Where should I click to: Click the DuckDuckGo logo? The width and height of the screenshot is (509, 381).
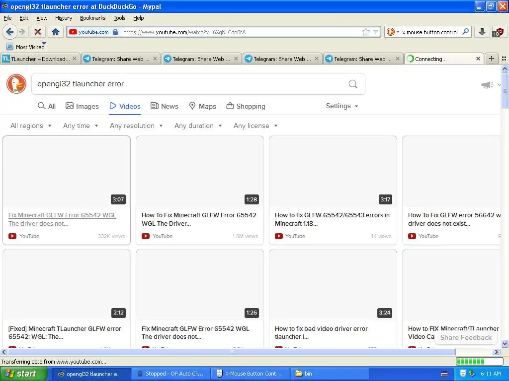tap(16, 83)
